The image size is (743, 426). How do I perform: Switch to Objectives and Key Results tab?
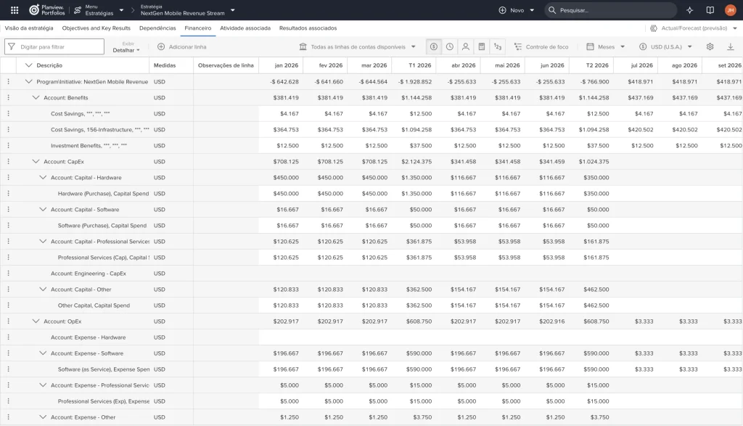tap(97, 28)
